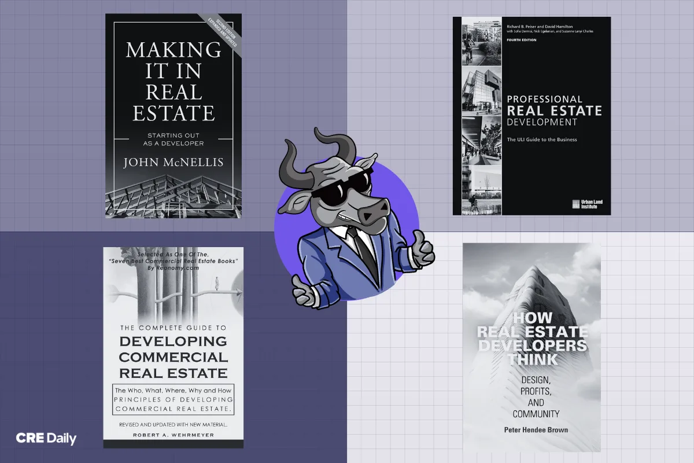Screen dimensions: 694x463
Task: Click the How Real Estate Developers Think cover
Action: coord(531,347)
